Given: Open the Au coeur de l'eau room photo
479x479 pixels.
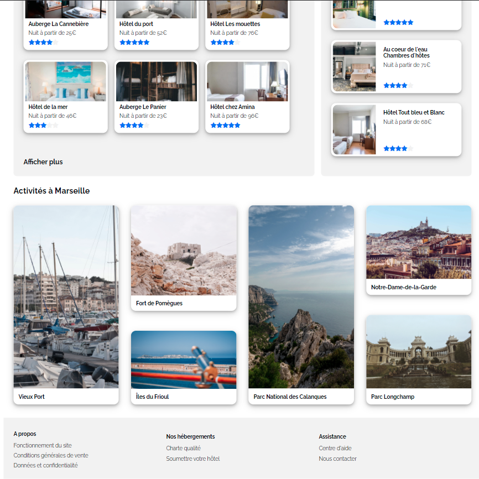Looking at the screenshot, I should point(354,66).
